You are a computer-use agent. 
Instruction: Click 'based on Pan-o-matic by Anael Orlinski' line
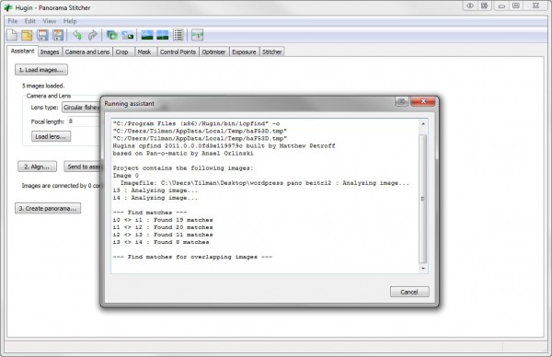point(183,154)
